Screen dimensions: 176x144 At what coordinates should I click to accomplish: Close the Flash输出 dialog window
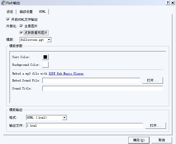pos(173,3)
